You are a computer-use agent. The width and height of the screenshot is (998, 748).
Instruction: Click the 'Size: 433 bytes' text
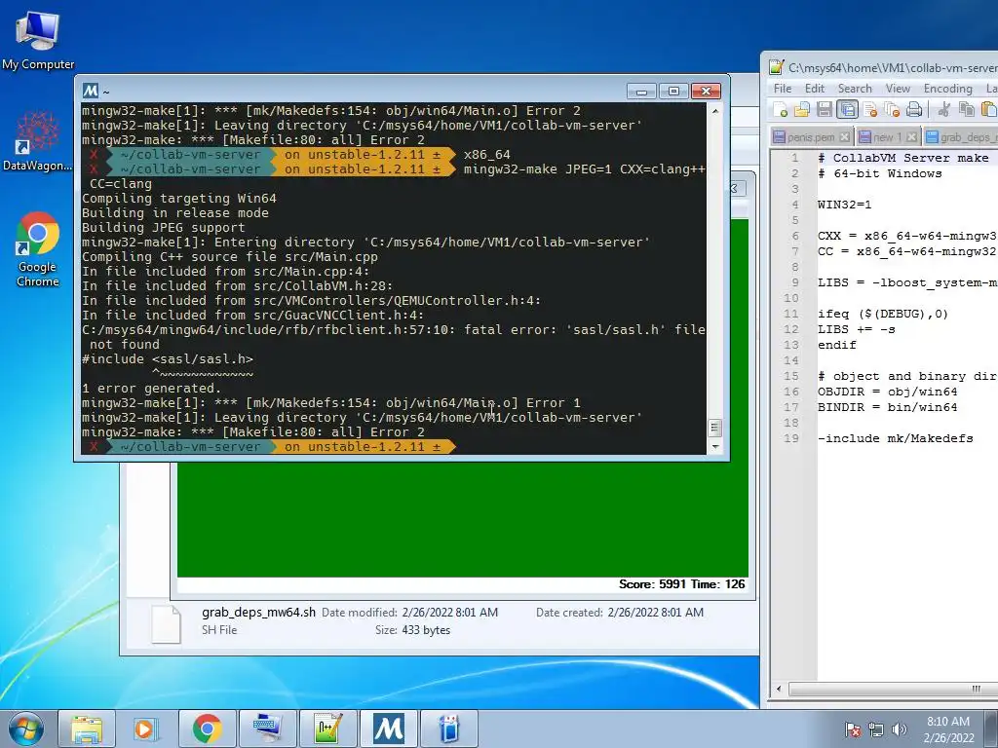412,630
